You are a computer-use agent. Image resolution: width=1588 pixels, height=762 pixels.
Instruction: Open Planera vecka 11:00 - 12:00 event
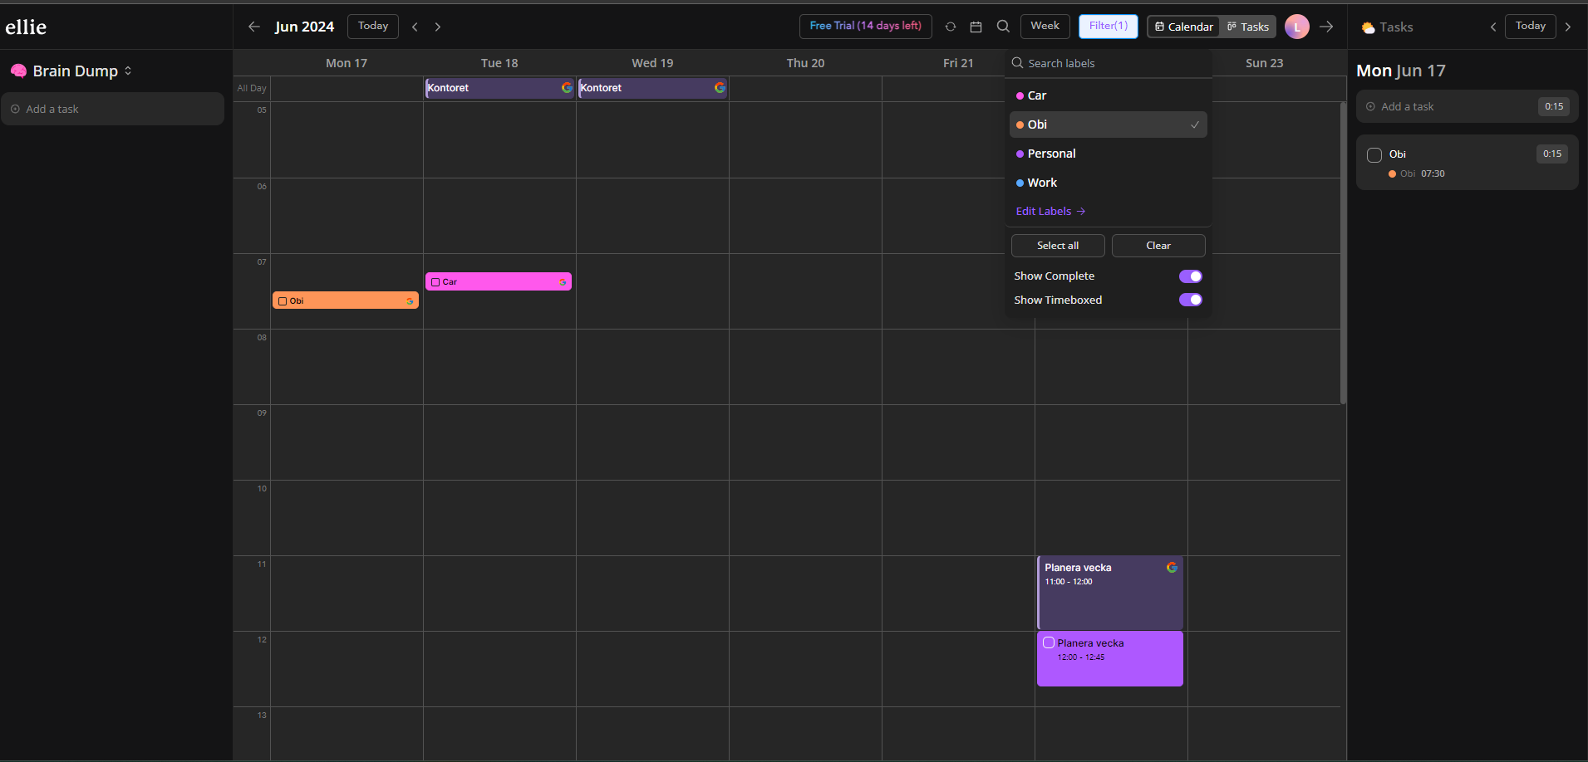click(x=1110, y=593)
